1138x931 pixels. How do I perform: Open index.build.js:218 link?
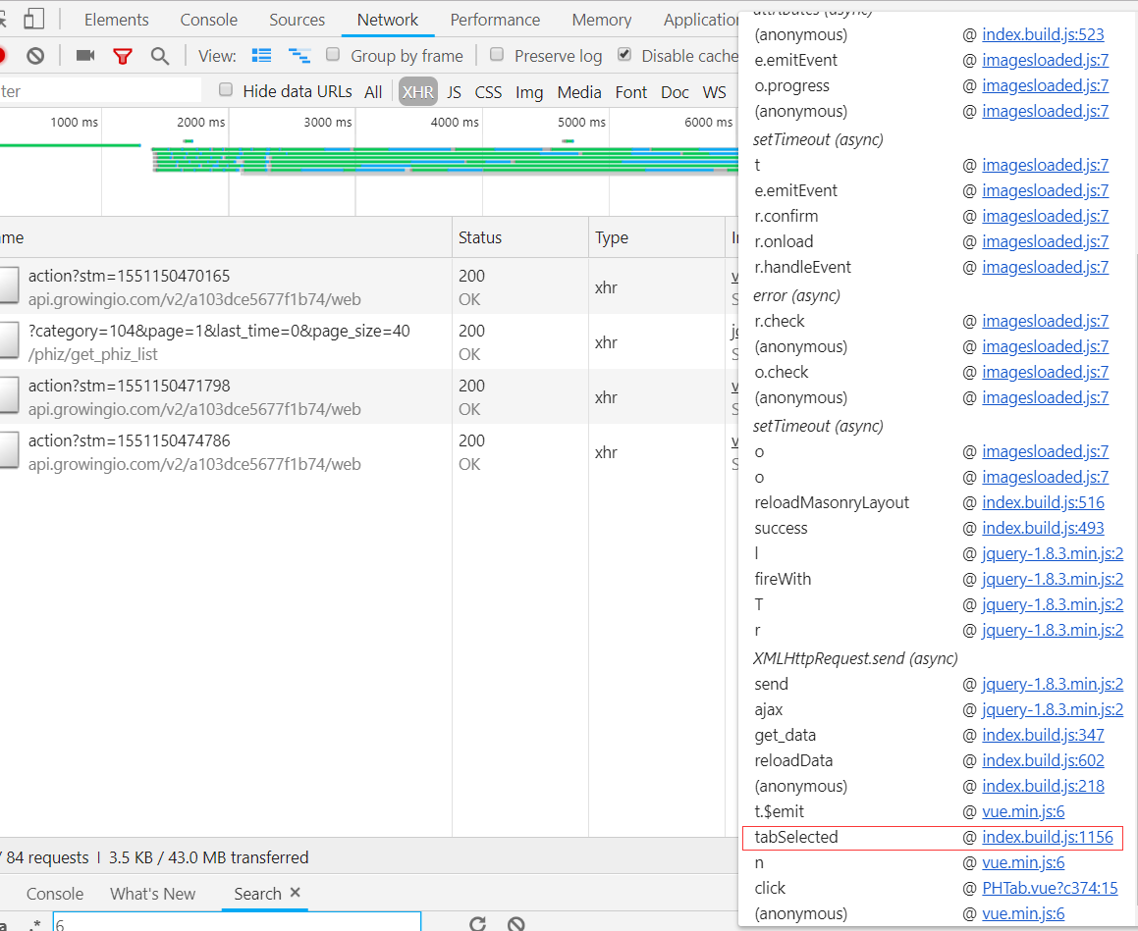[x=1043, y=786]
